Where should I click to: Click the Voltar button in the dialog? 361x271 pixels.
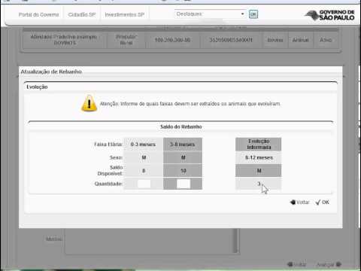tap(299, 202)
